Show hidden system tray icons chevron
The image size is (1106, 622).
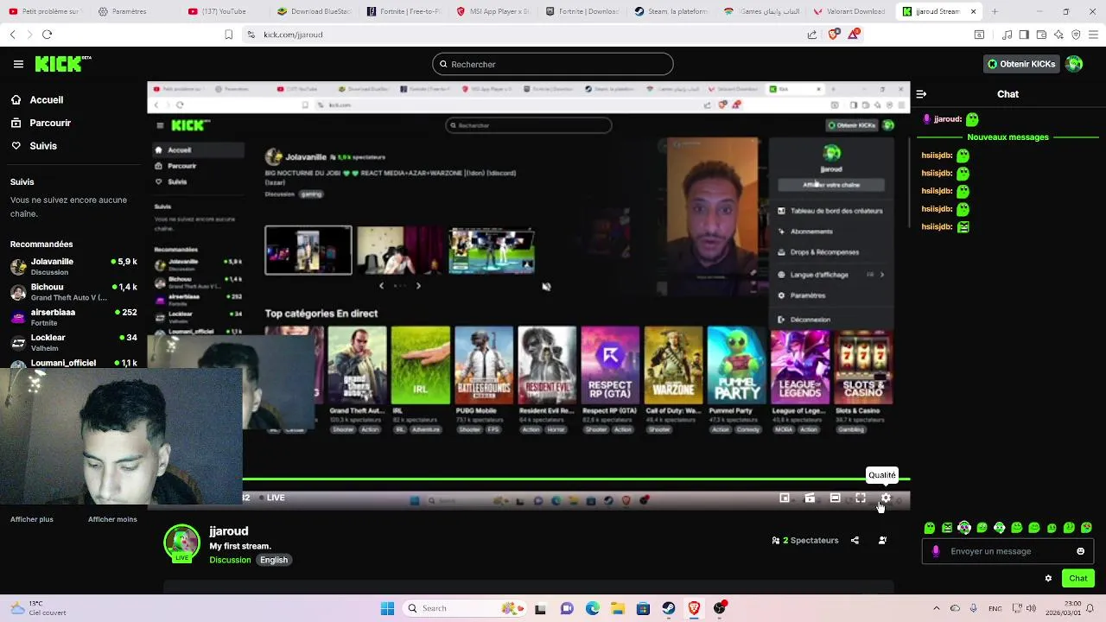coord(938,608)
